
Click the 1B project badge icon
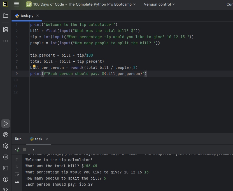29,4
